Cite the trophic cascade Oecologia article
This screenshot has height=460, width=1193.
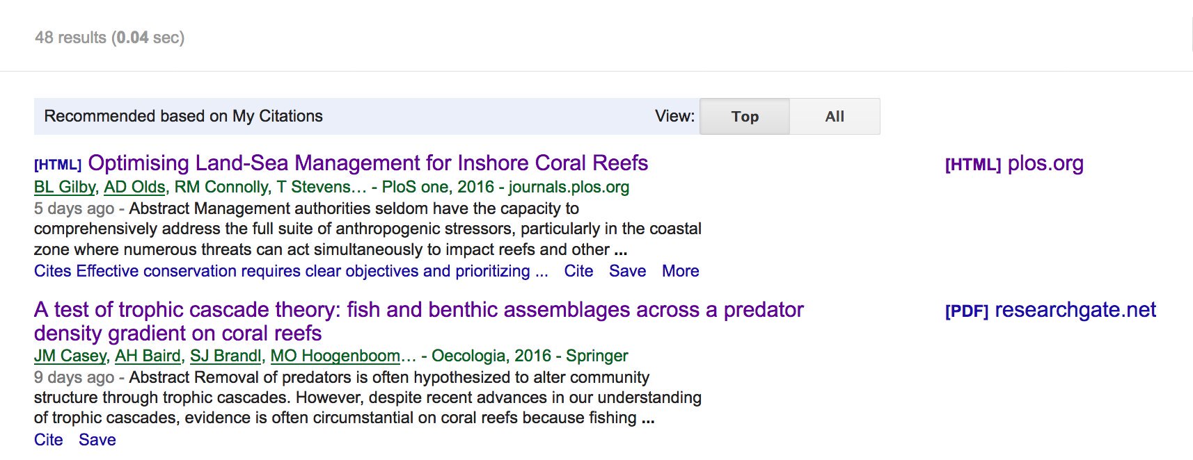(48, 440)
